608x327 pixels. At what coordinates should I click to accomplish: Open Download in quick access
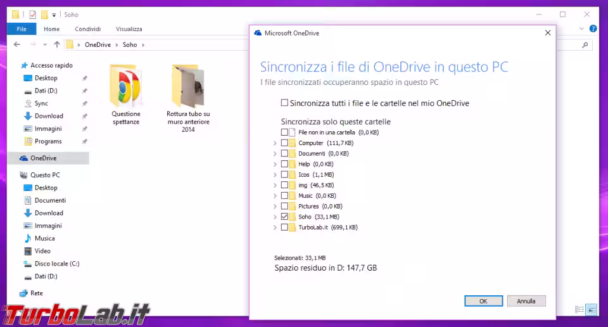[x=49, y=116]
